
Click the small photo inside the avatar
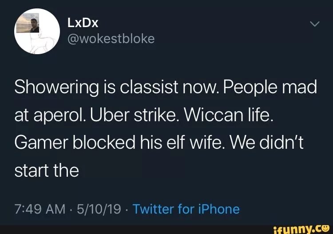[28, 23]
